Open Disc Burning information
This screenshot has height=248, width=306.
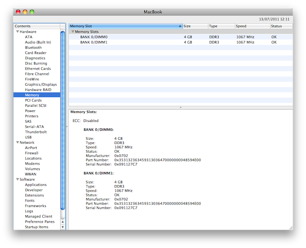(36, 63)
